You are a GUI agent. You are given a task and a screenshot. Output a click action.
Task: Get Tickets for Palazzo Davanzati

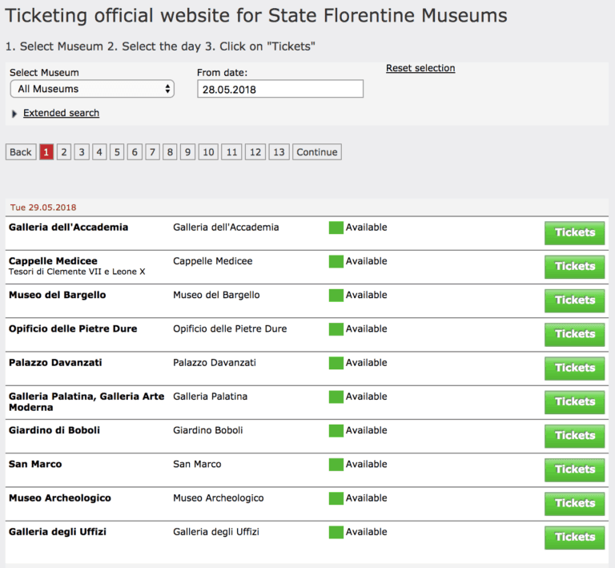[574, 369]
